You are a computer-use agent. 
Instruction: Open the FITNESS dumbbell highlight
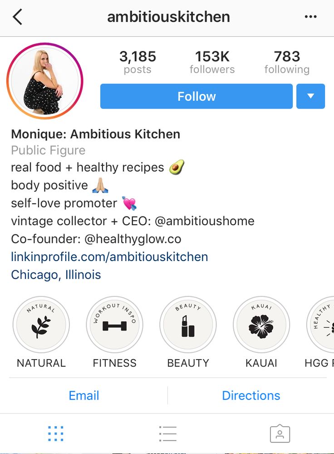[x=115, y=325]
